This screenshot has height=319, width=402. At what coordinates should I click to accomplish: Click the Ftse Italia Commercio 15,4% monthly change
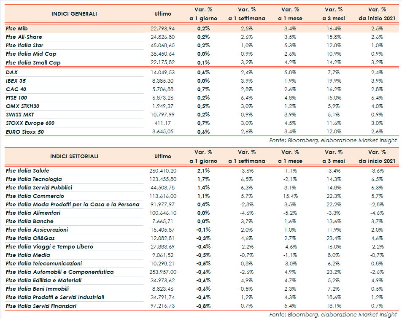(290, 196)
